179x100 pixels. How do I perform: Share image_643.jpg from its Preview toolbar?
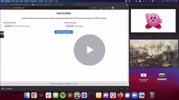pos(168,37)
